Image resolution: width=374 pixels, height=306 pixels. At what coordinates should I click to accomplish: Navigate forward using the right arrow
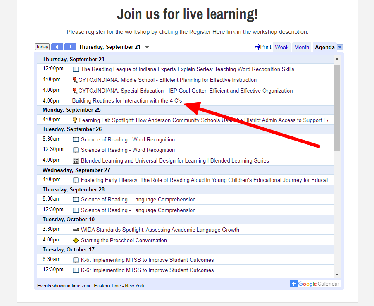(x=70, y=47)
